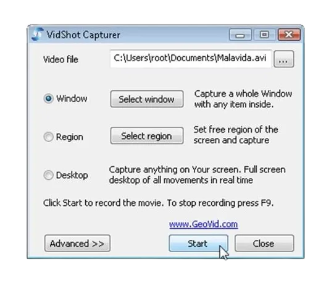Enable the Desktop capture radio option
The height and width of the screenshot is (285, 334).
[x=48, y=175]
